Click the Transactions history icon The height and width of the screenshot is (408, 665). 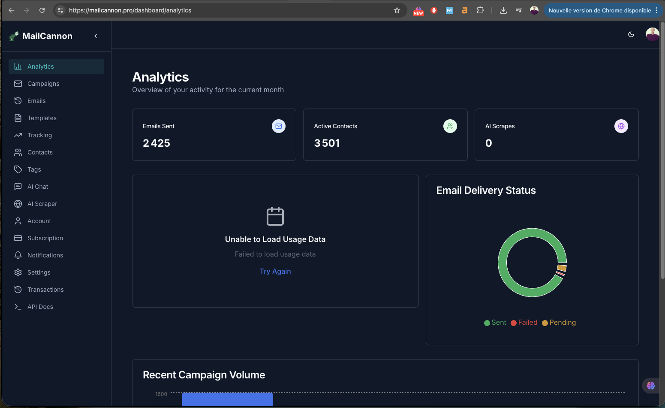[18, 290]
